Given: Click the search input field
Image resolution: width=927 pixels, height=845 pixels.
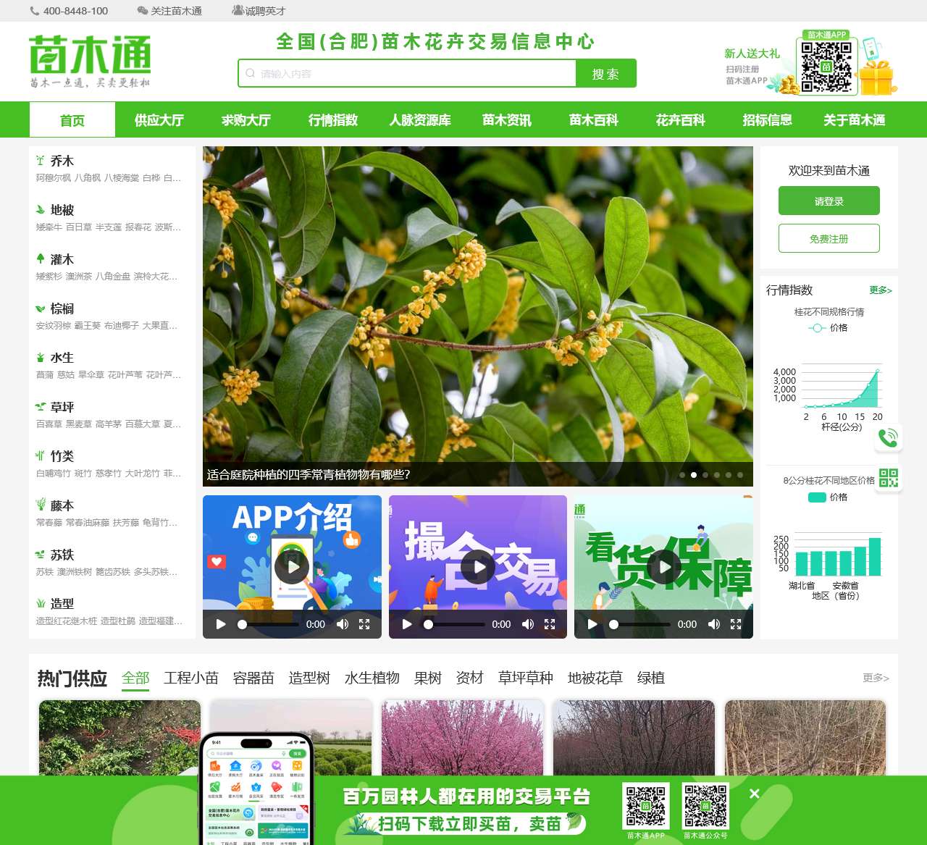Looking at the screenshot, I should pyautogui.click(x=406, y=73).
